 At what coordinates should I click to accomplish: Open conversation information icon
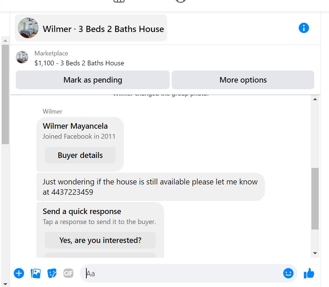304,28
